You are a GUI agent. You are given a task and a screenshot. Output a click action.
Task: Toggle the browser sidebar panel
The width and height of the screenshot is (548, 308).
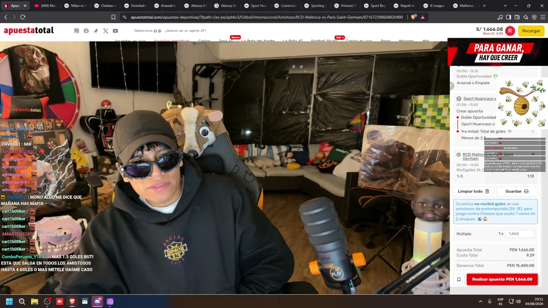509,17
